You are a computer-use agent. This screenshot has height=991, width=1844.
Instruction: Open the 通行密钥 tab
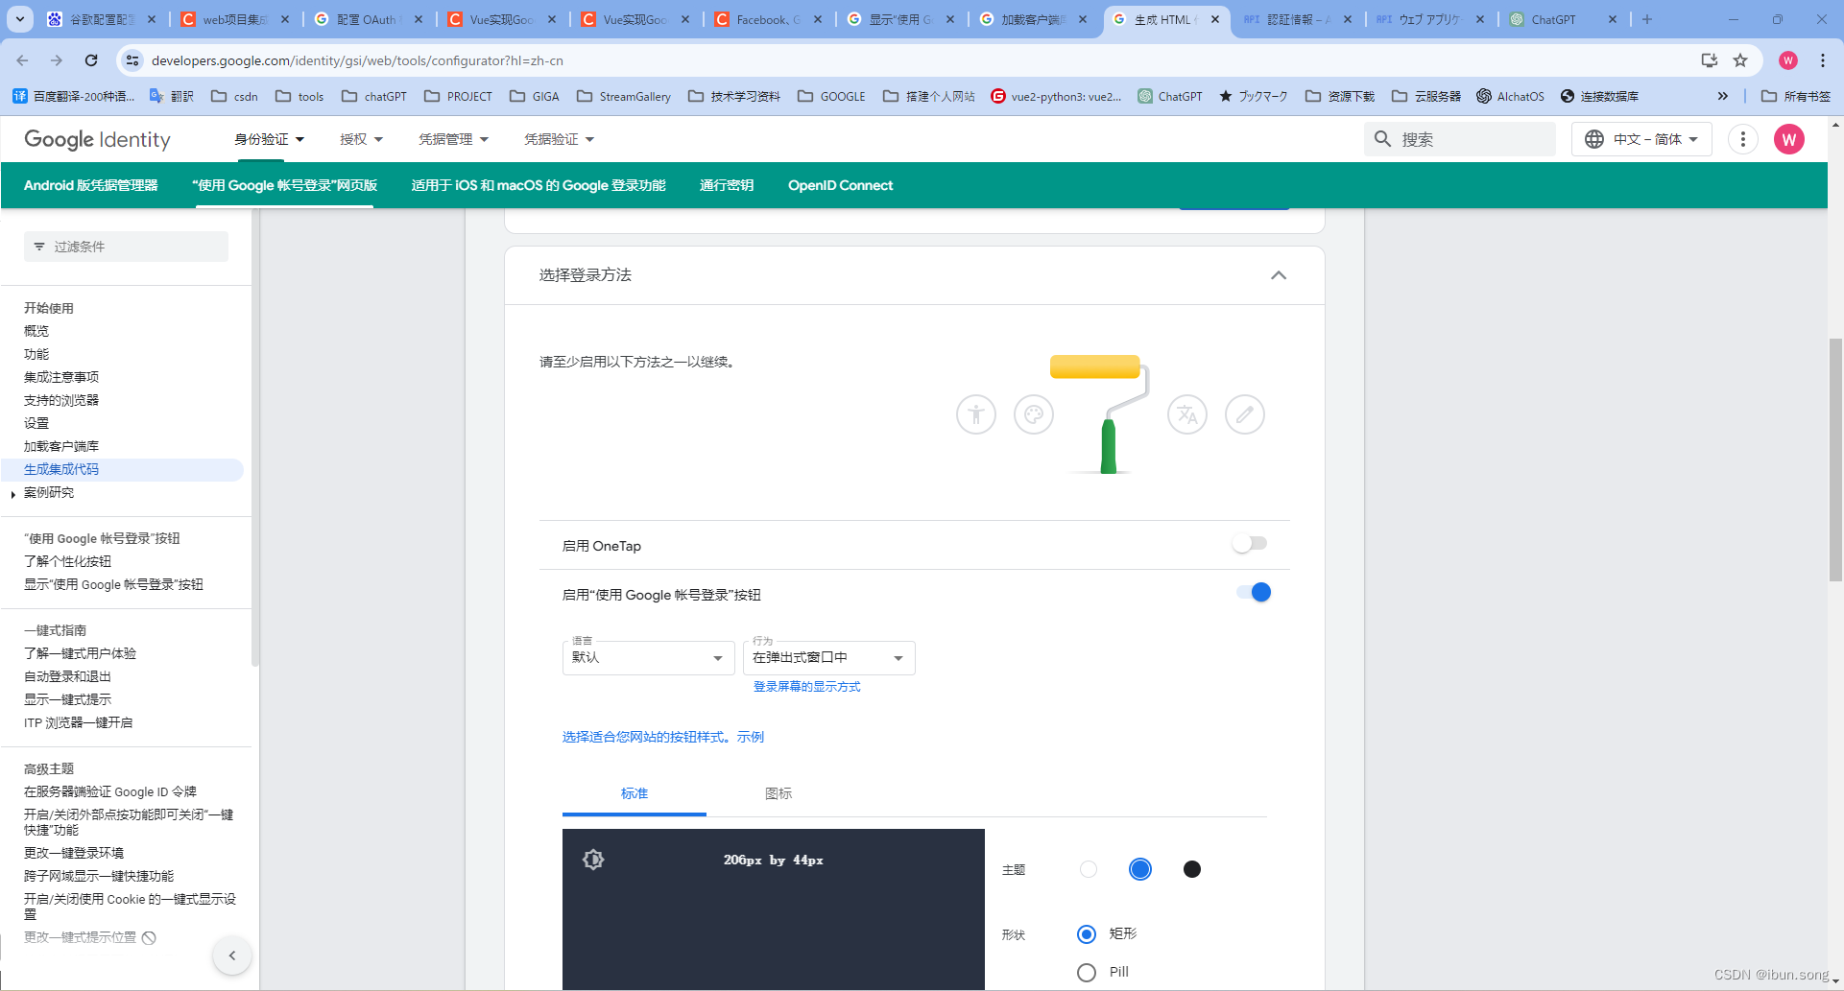coord(727,185)
